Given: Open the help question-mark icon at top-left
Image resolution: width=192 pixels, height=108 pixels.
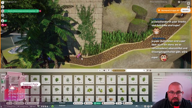Looking at the screenshot, I should [3, 2].
